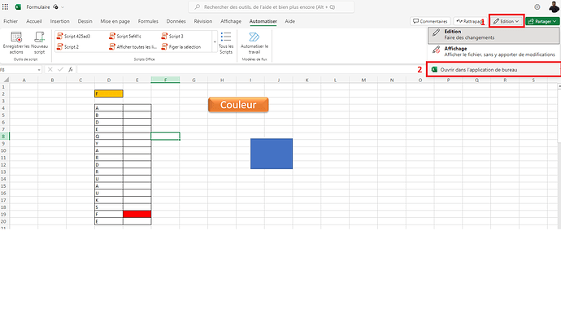561x318 pixels.
Task: Click the red filled cell E19
Action: pyautogui.click(x=137, y=214)
